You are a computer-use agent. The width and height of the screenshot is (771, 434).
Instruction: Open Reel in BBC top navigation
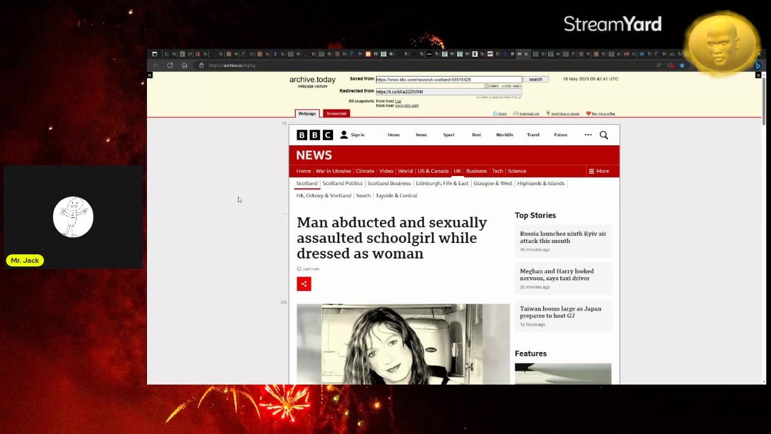(476, 135)
